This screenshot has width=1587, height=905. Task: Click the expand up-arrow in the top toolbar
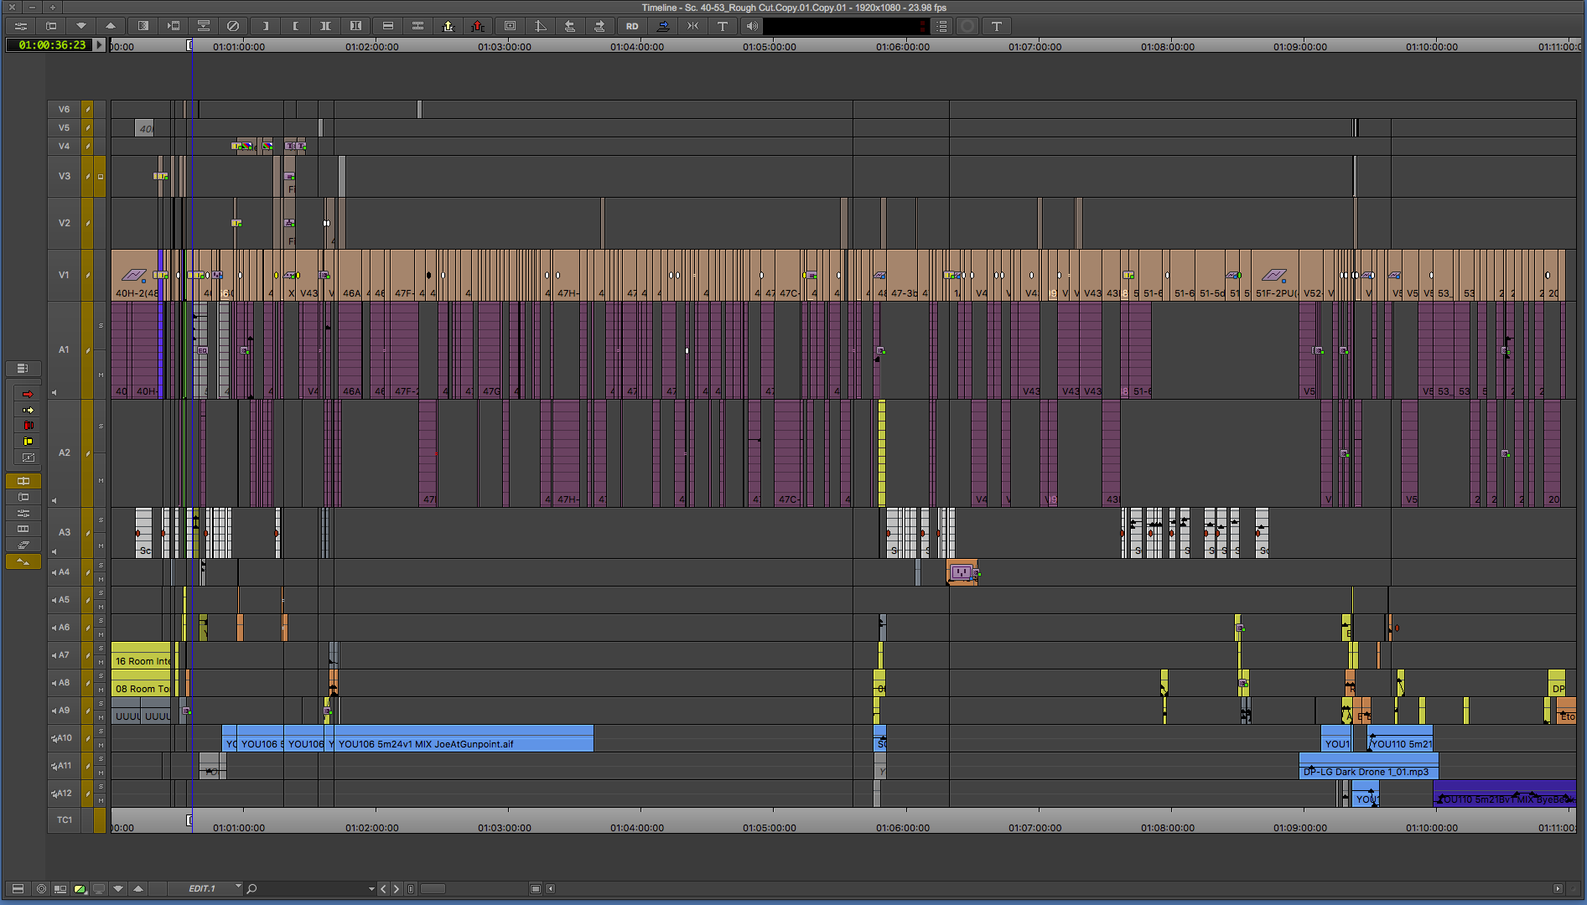click(x=110, y=26)
